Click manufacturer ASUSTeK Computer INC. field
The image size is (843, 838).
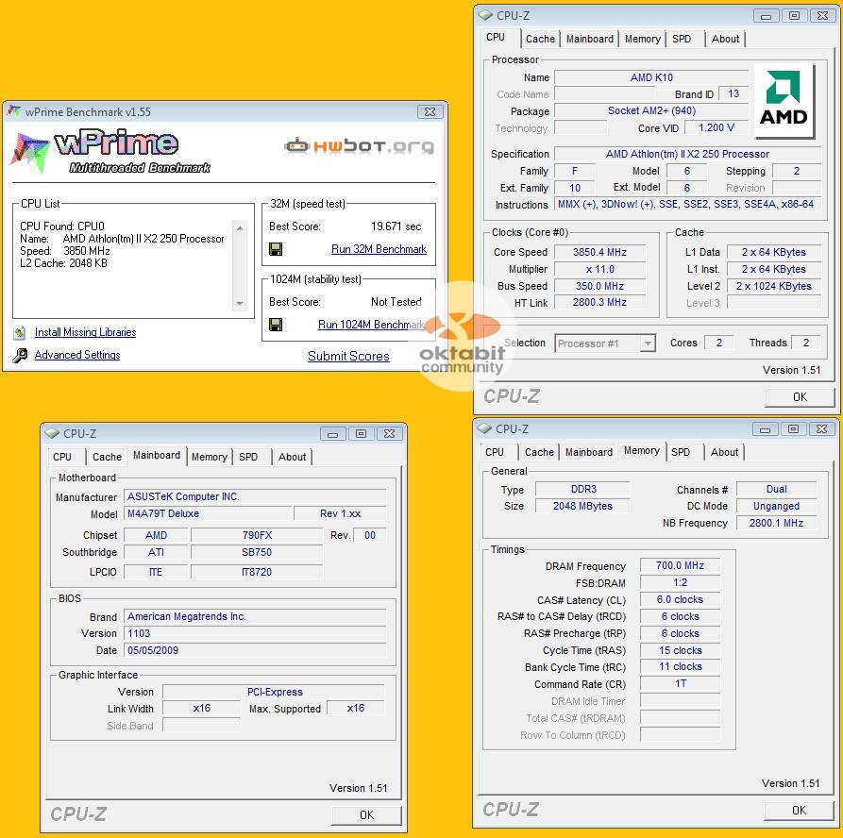[x=255, y=496]
